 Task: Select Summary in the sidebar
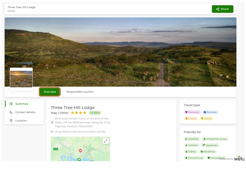[22, 104]
